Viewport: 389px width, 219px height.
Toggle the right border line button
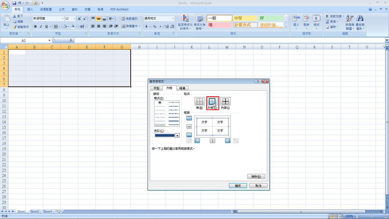pyautogui.click(x=228, y=141)
